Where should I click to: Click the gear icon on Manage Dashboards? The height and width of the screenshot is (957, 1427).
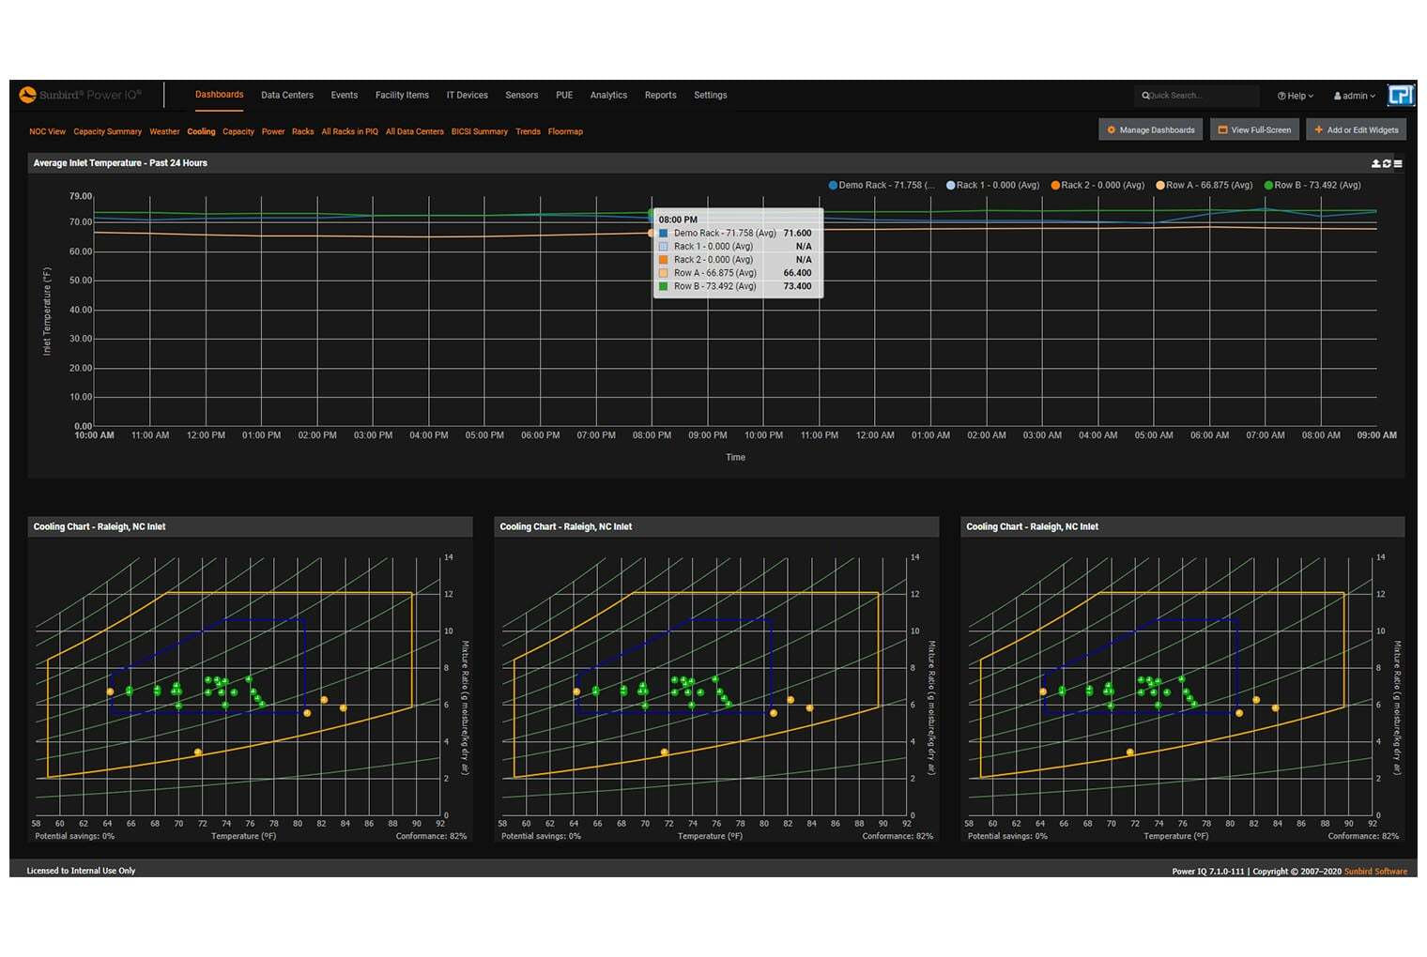pyautogui.click(x=1112, y=130)
